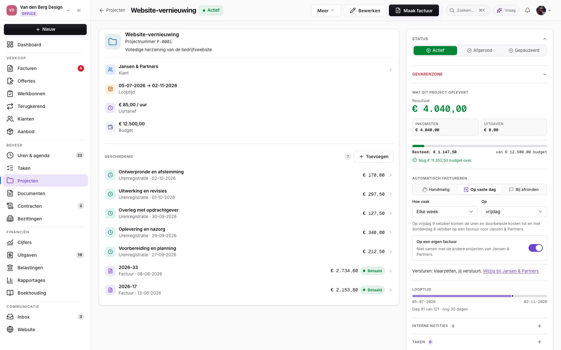Go to Projecten in the sidebar

click(45, 181)
